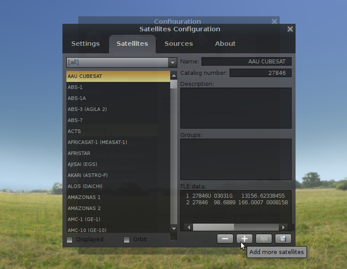Viewport: 347px width, 269px height.
Task: Open the [all] group filter dropdown
Action: [x=121, y=63]
